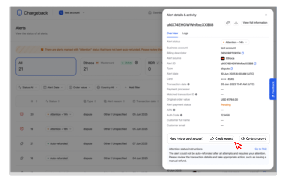Image resolution: width=287 pixels, height=179 pixels.
Task: Show info tooltip for Auth.Code field
Action: point(181,115)
